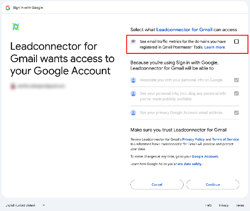The height and width of the screenshot is (211, 250).
Task: Open the share data safely link
Action: point(188,164)
